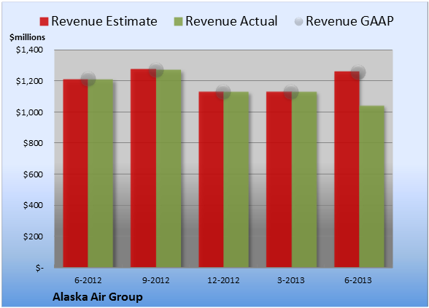Click the green Revenue Actual legend swatch
The height and width of the screenshot is (308, 429).
point(178,21)
